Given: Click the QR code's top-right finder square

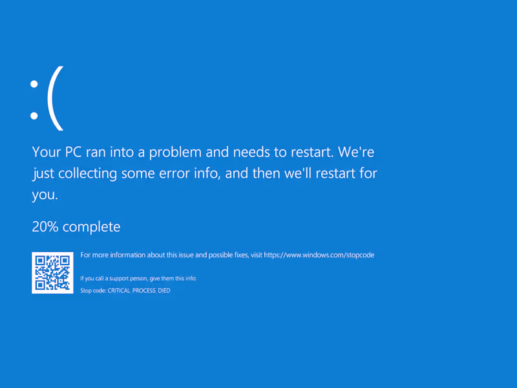Looking at the screenshot, I should [x=65, y=261].
